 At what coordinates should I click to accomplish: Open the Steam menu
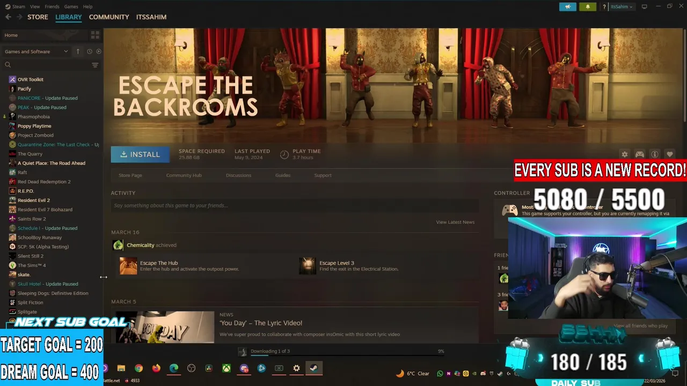click(16, 6)
